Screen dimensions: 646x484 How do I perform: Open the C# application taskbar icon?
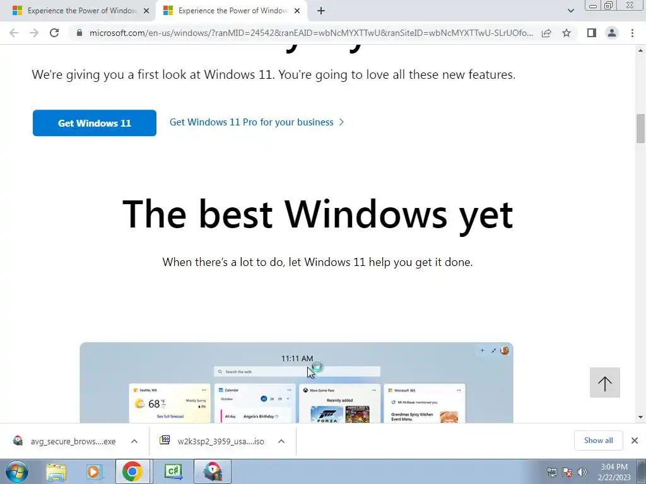click(x=173, y=471)
